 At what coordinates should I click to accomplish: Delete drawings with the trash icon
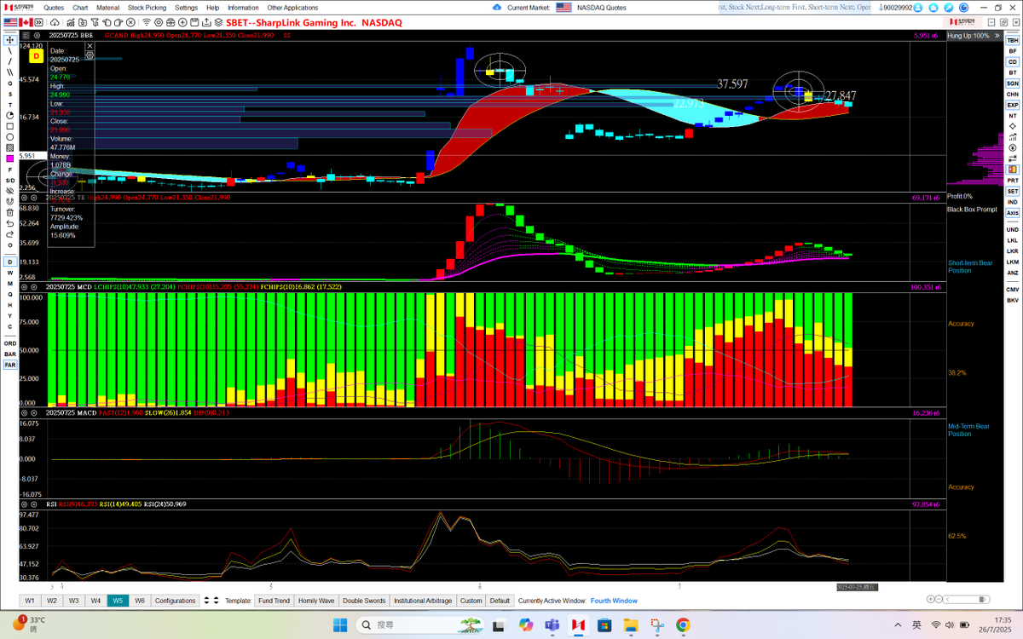tap(10, 213)
